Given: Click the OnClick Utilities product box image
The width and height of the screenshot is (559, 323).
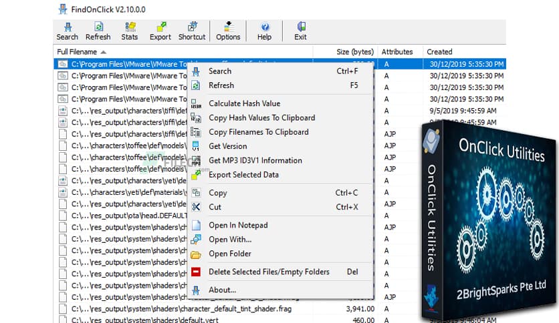Looking at the screenshot, I should tap(488, 220).
